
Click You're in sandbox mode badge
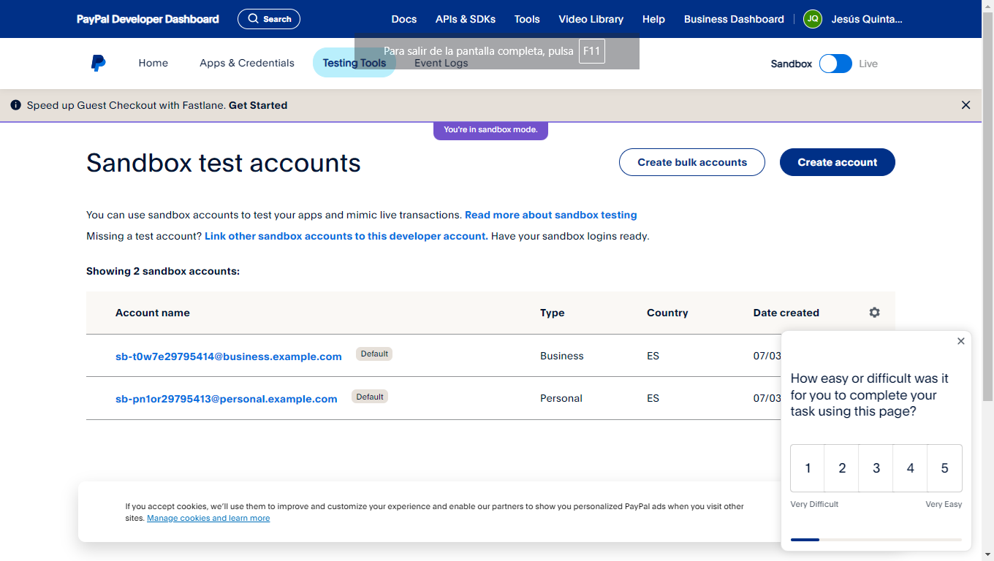tap(490, 130)
